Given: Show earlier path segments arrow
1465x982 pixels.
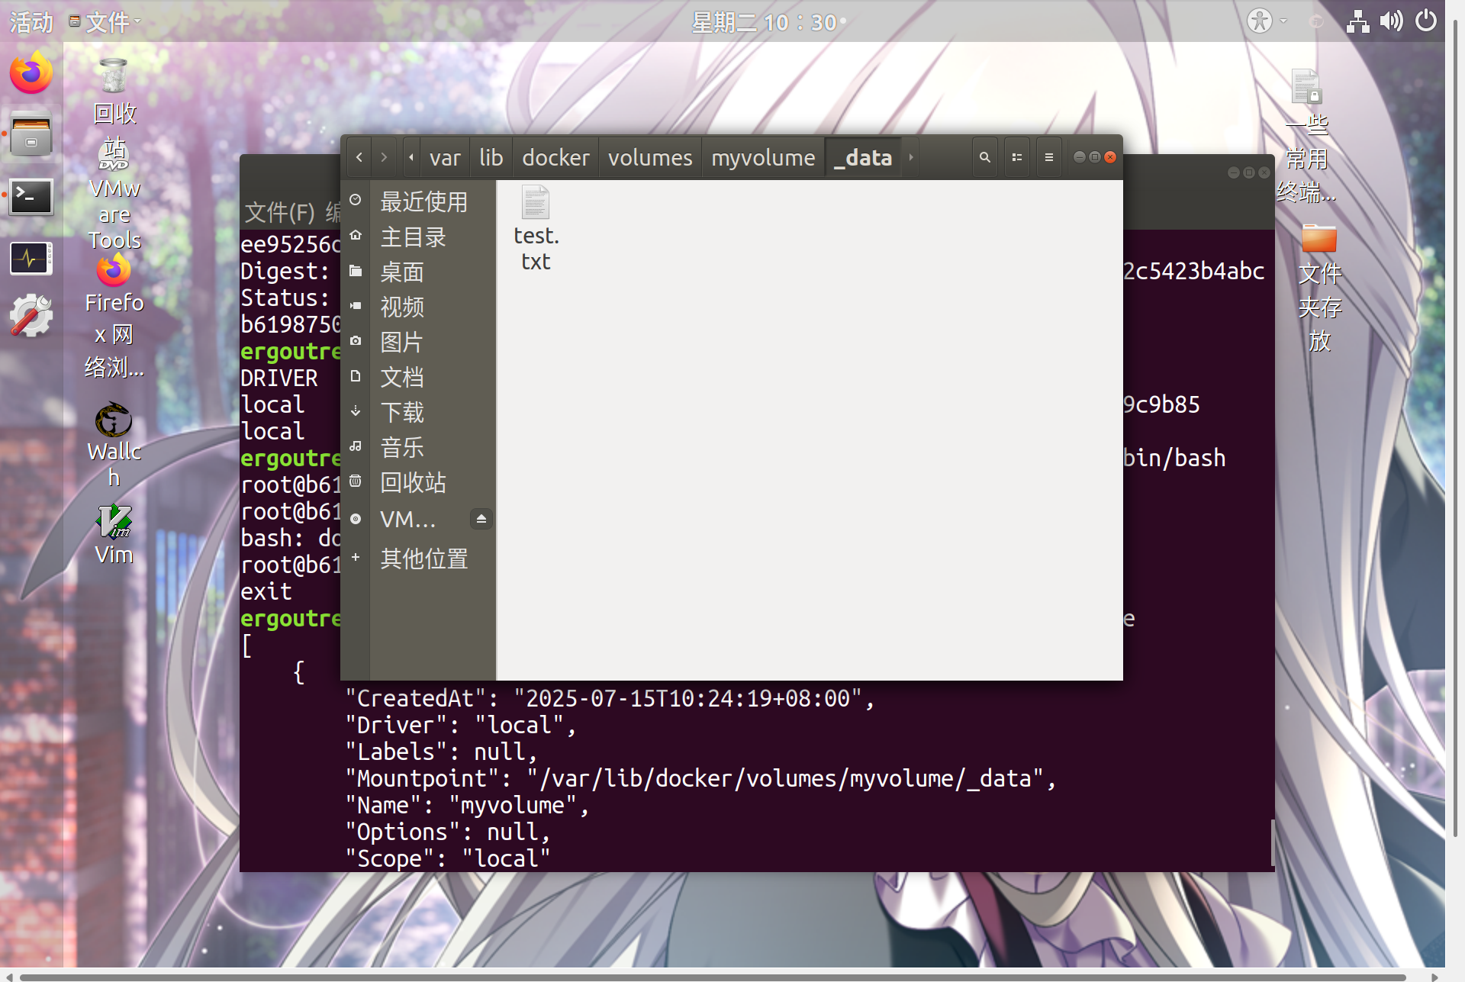Looking at the screenshot, I should click(411, 157).
